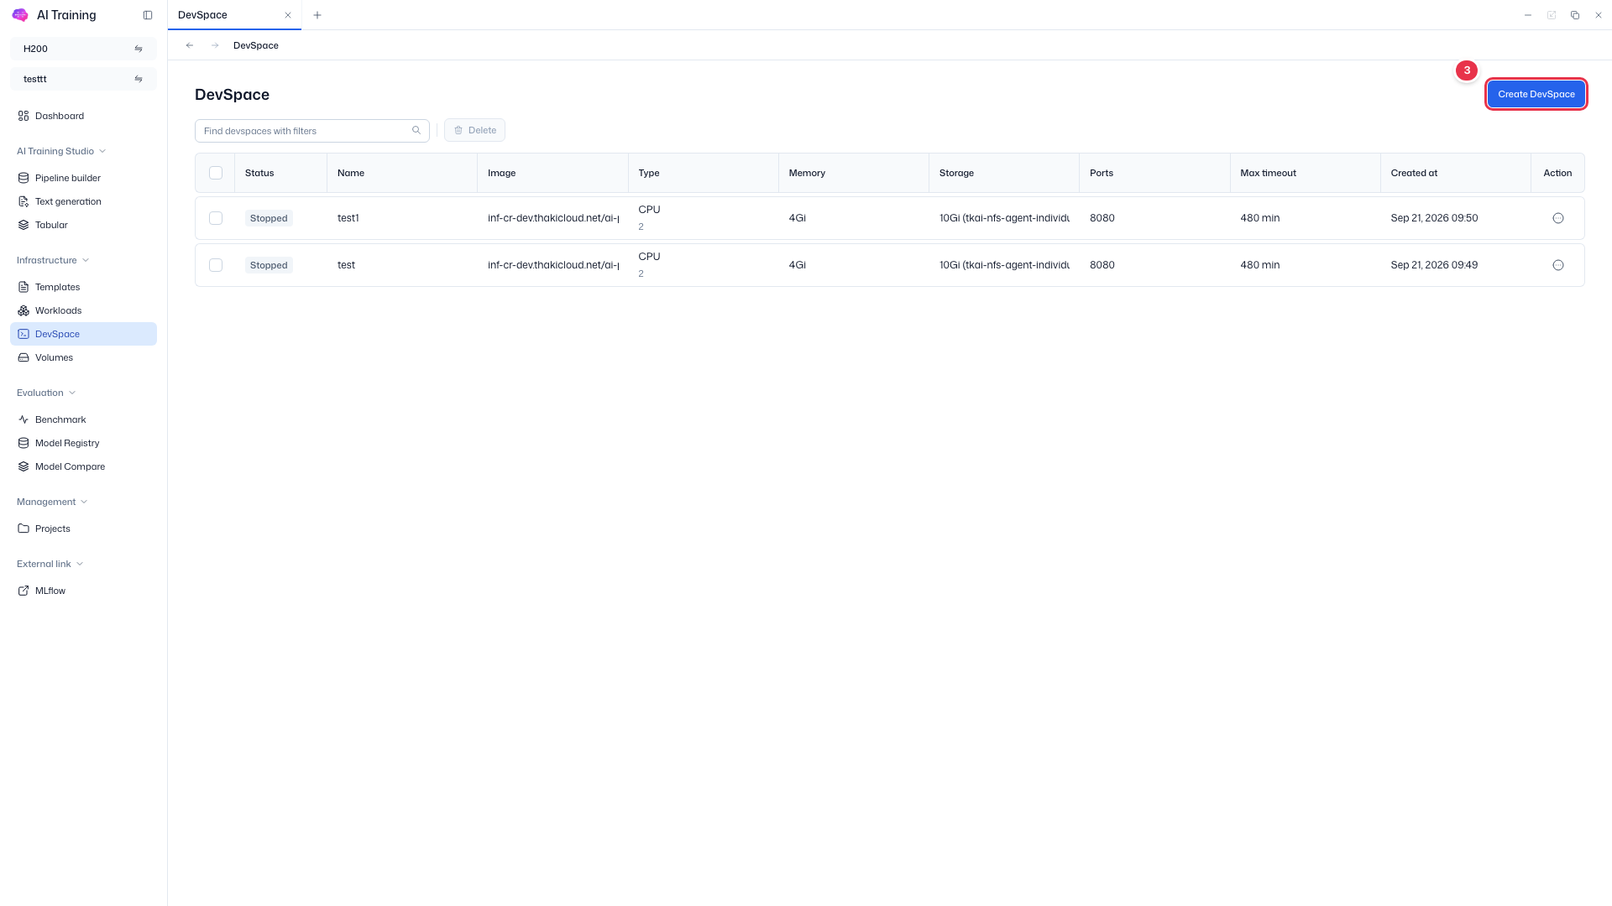This screenshot has width=1612, height=906.
Task: Open Pipeline builder
Action: coord(83,178)
